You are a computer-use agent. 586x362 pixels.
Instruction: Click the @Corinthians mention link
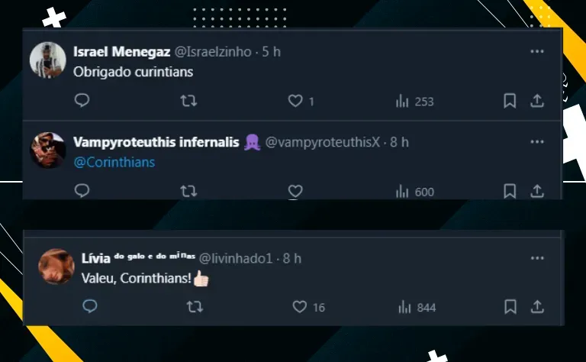[x=114, y=163]
